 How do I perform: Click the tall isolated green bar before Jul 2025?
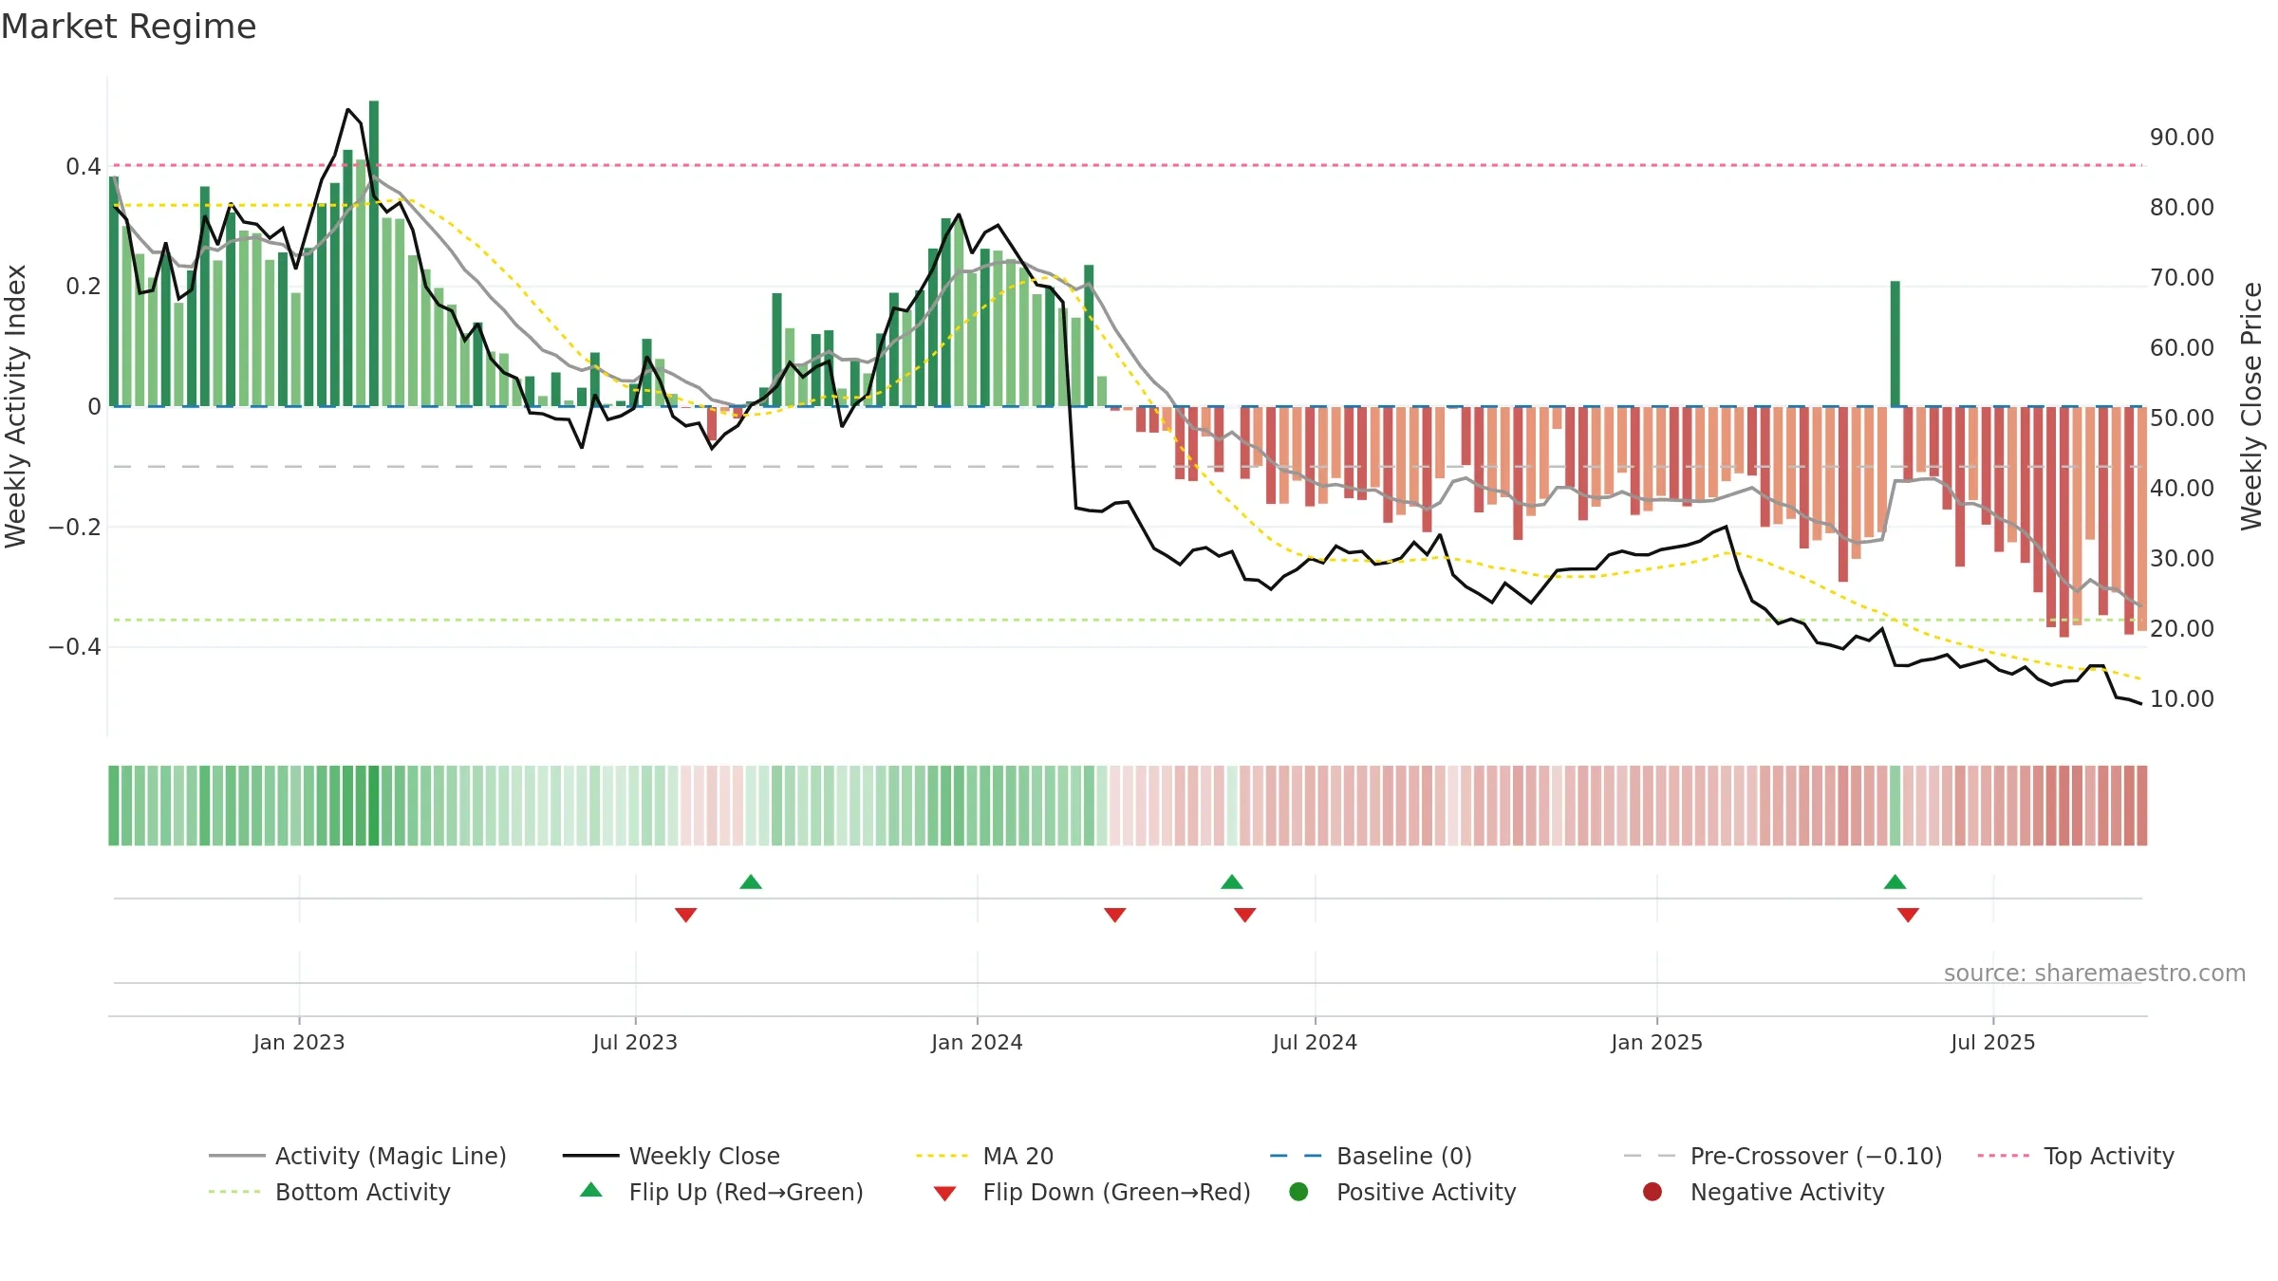point(1895,343)
